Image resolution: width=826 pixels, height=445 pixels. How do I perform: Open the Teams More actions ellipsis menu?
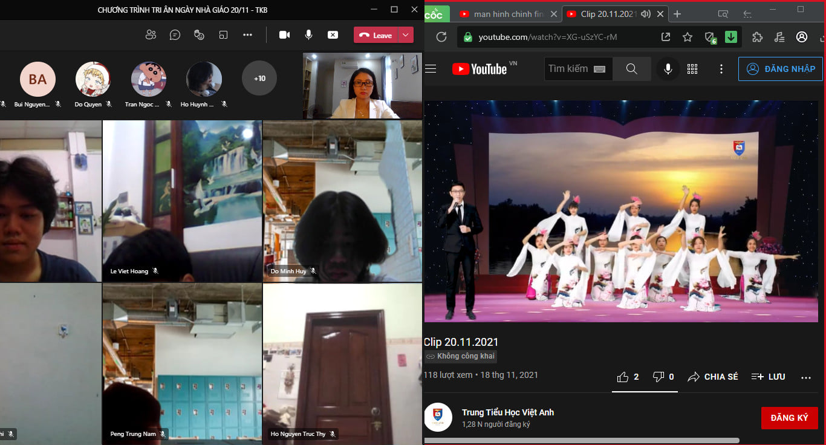pyautogui.click(x=247, y=35)
